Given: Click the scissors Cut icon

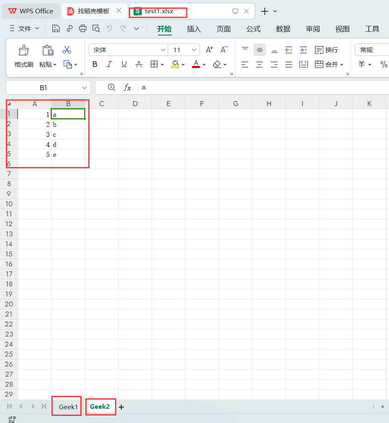Looking at the screenshot, I should coord(67,50).
